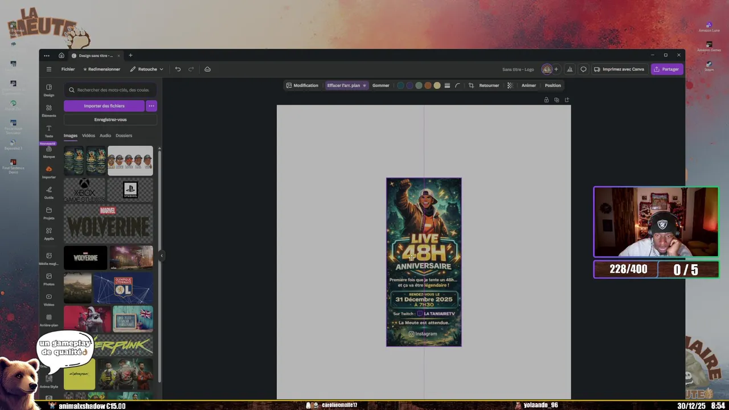Click the cloud save status icon
Screen dimensions: 729x410
tap(207, 69)
